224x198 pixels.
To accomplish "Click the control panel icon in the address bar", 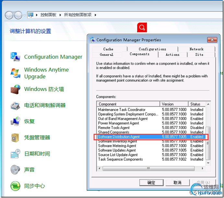I will [31, 15].
